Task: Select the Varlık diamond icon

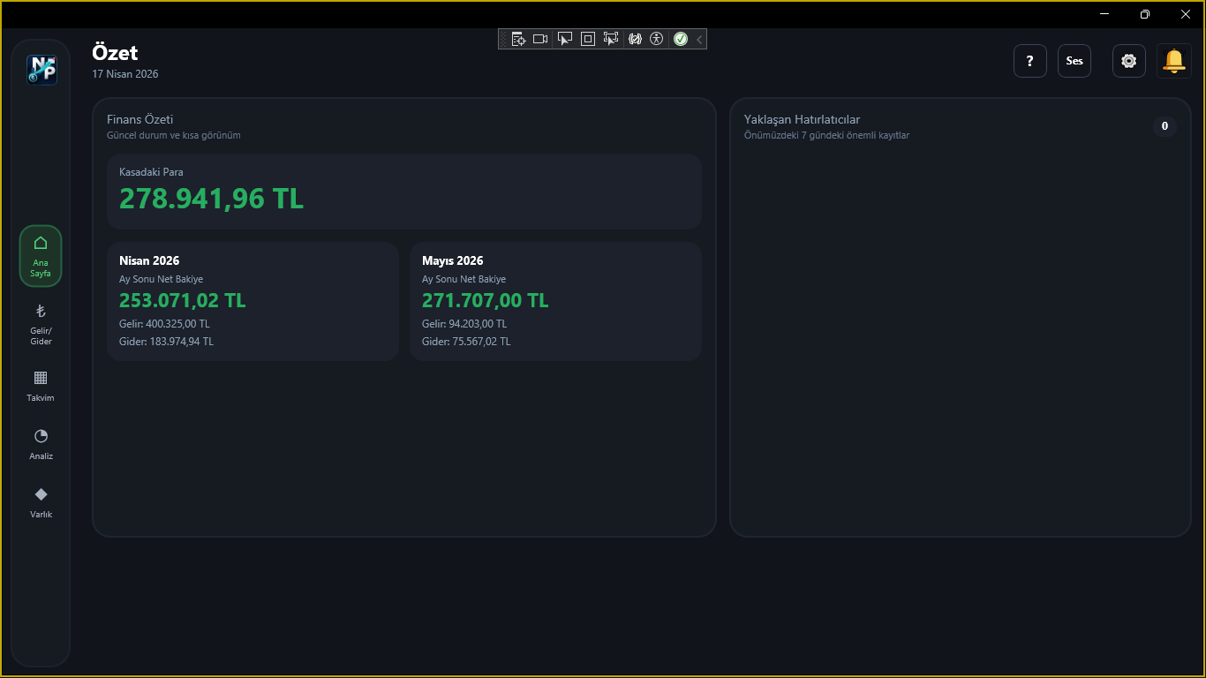Action: [41, 502]
